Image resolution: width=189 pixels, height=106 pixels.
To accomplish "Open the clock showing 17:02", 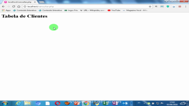I will pos(172,103).
